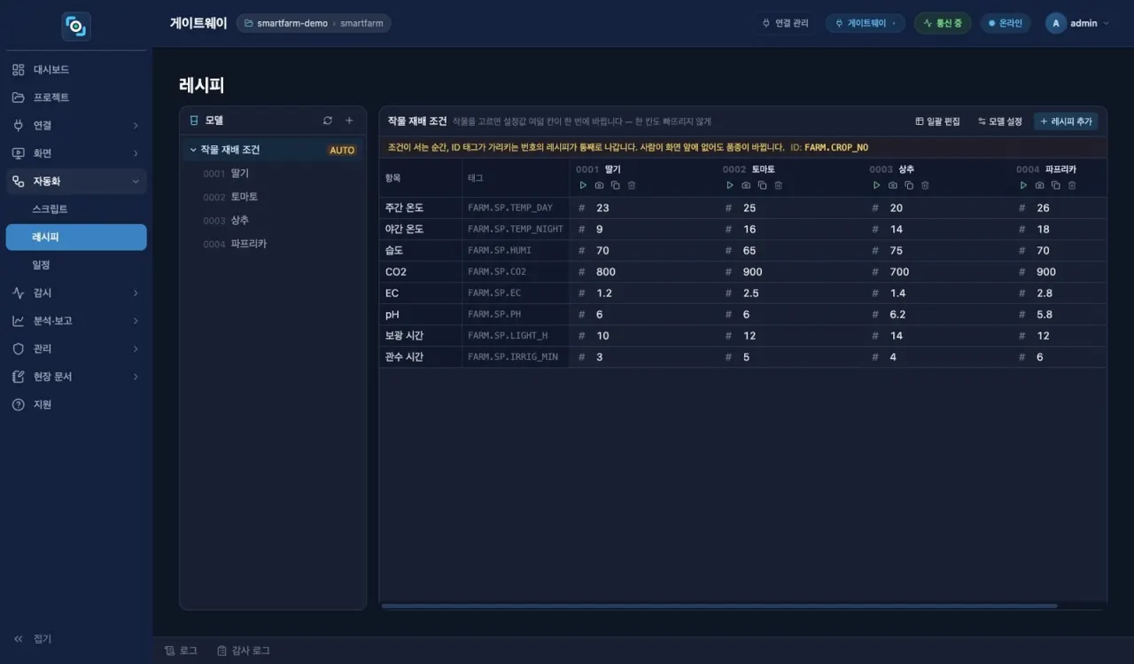This screenshot has width=1134, height=664.
Task: Delete the 토마토 recipe with trash icon
Action: pyautogui.click(x=779, y=185)
